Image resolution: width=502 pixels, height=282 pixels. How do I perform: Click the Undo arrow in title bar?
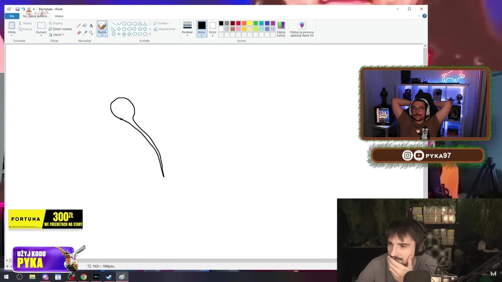click(x=23, y=9)
